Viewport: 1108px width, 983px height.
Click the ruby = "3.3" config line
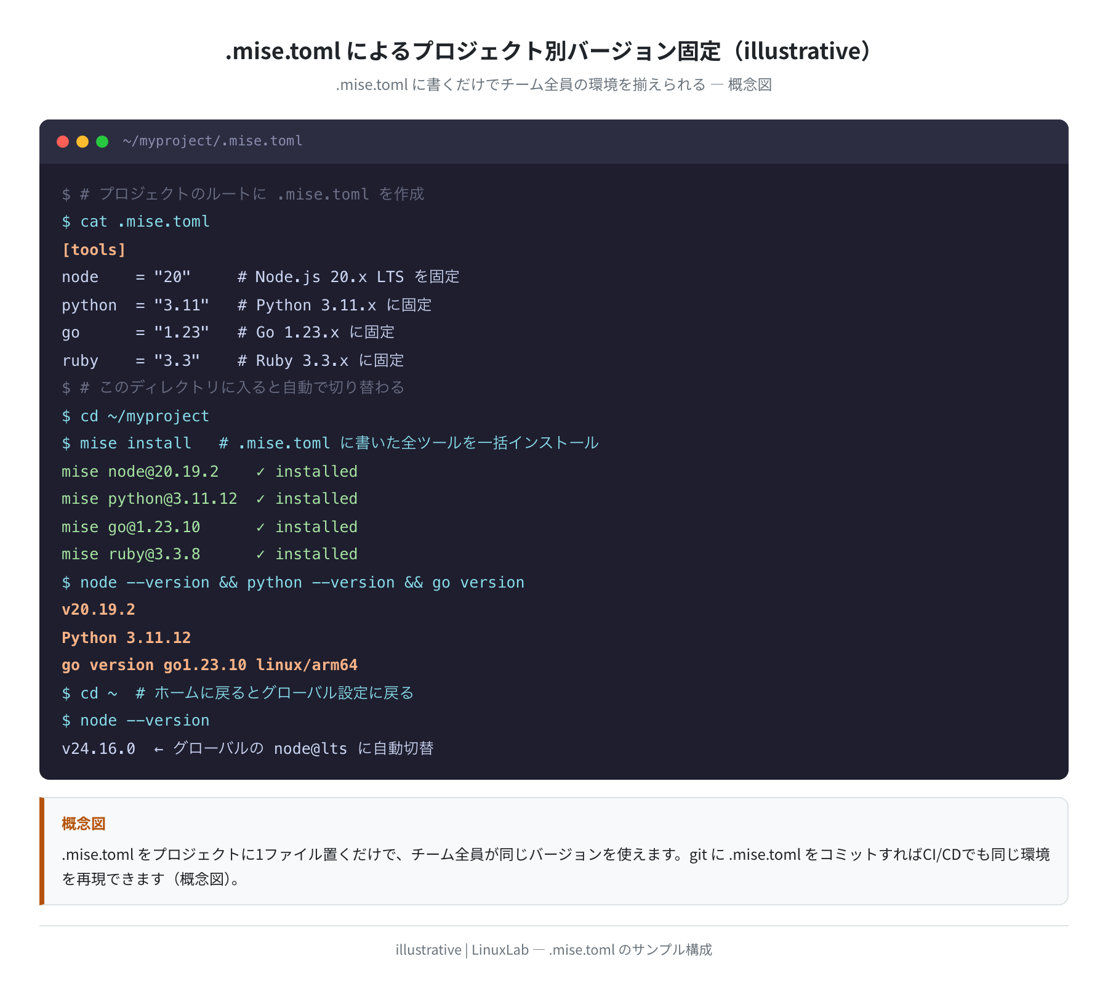click(x=233, y=360)
